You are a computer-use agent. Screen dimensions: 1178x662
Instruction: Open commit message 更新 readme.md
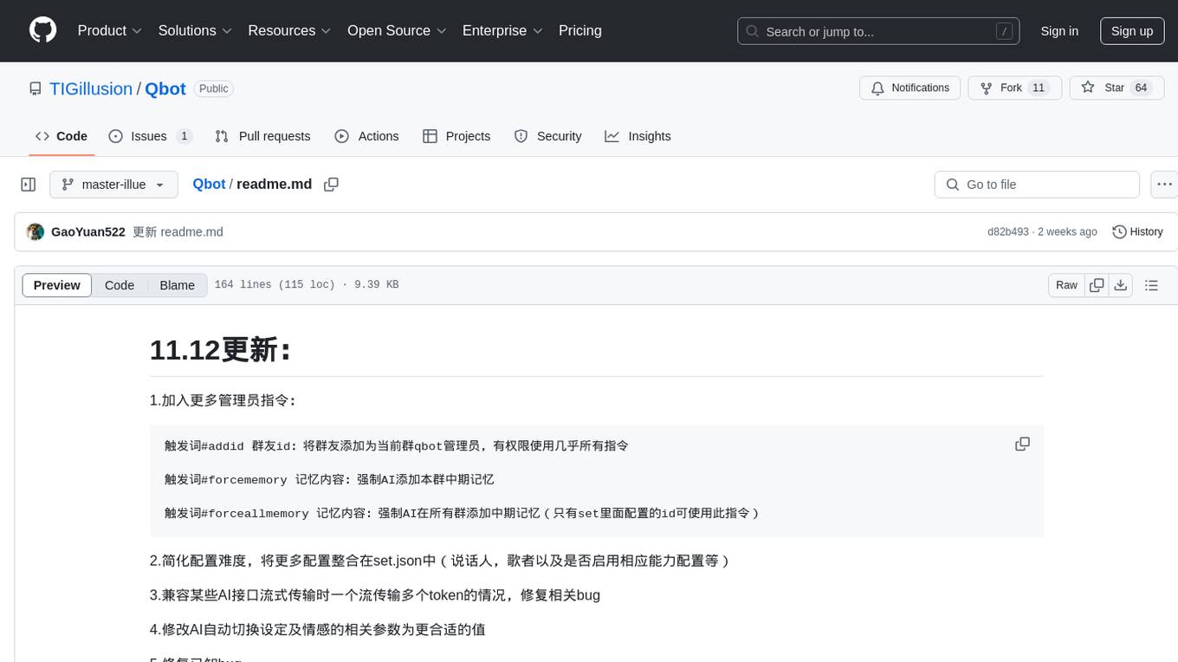(x=178, y=232)
